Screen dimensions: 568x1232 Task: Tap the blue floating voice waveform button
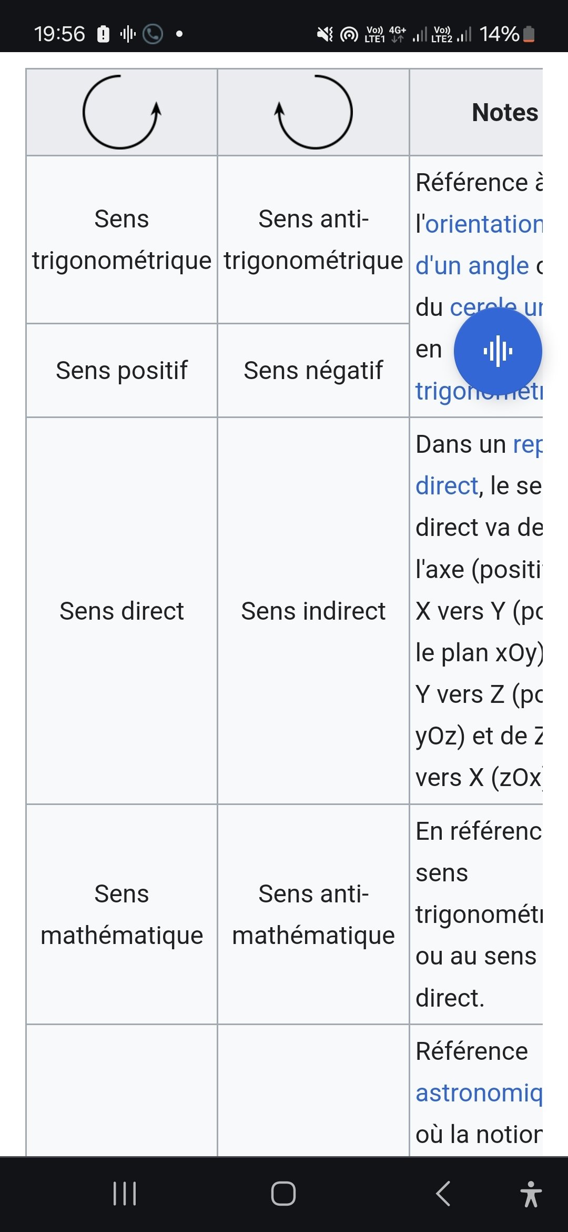[x=498, y=351]
